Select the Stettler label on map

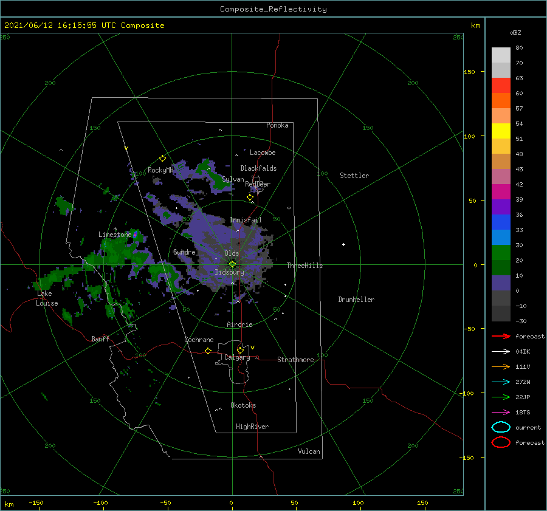click(x=354, y=176)
